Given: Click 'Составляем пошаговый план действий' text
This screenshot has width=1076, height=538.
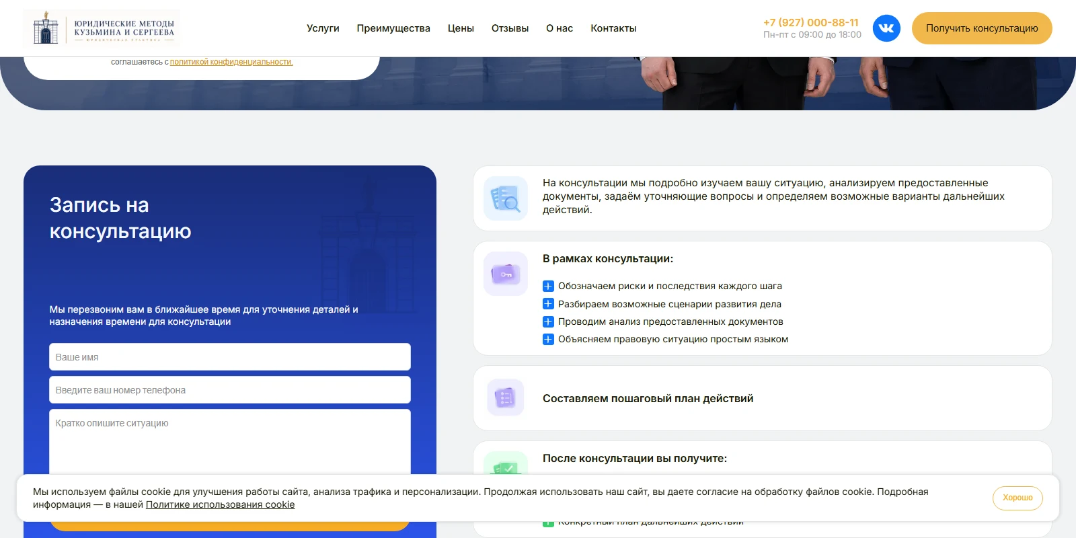Looking at the screenshot, I should coord(648,399).
